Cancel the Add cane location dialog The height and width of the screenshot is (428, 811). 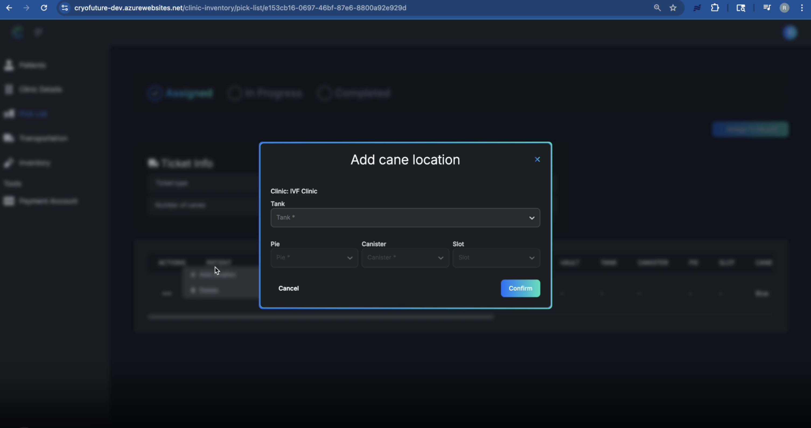[x=288, y=288]
